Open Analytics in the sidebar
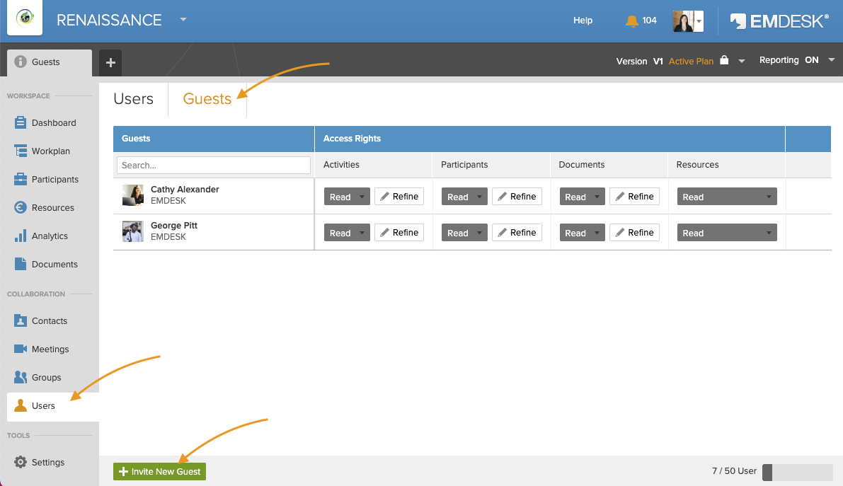The height and width of the screenshot is (486, 843). [50, 236]
